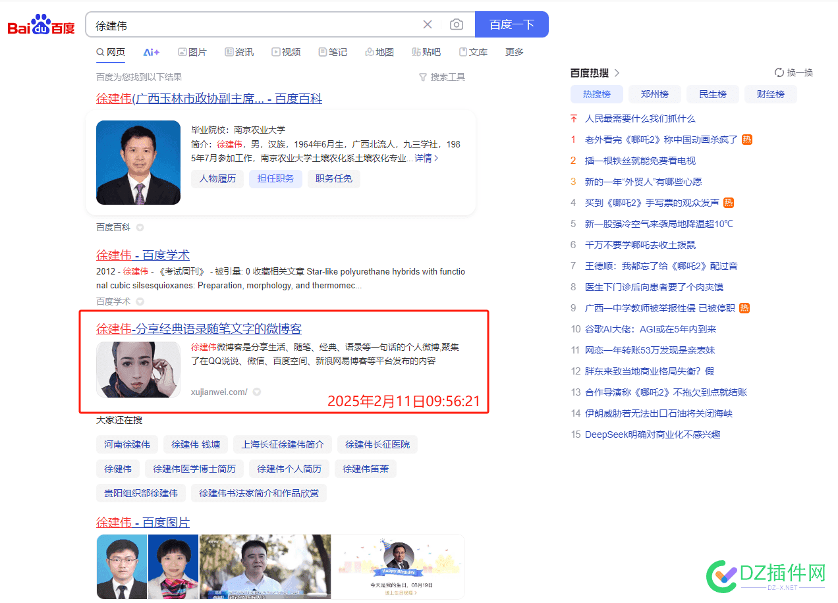Open the AI+ tab
The image size is (838, 603).
tap(152, 52)
